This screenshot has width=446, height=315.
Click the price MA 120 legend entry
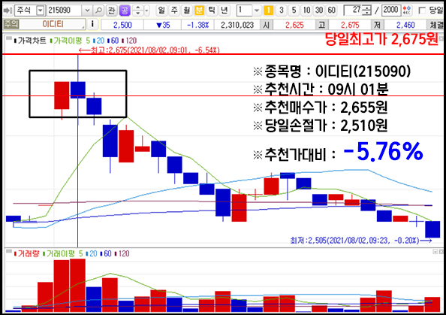[130, 41]
